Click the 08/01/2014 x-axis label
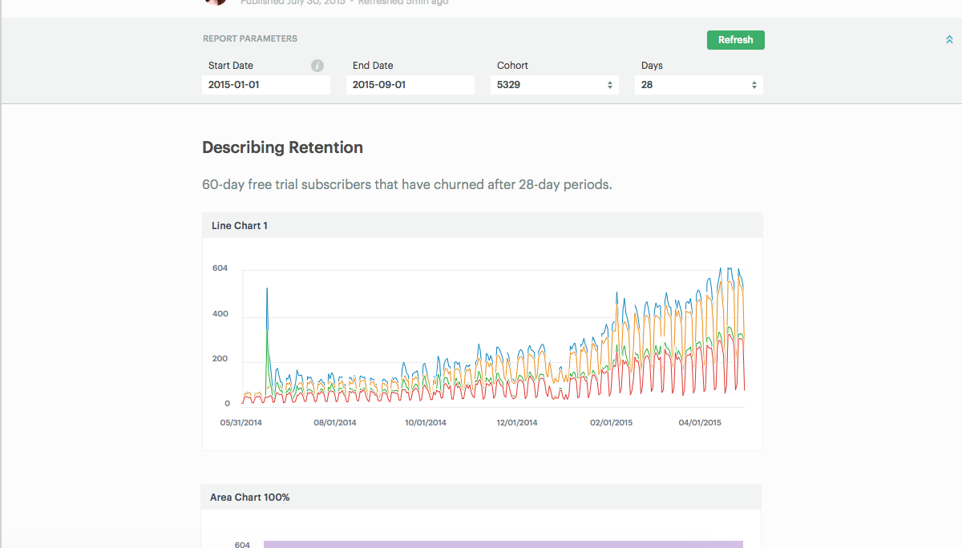962x548 pixels. [335, 422]
